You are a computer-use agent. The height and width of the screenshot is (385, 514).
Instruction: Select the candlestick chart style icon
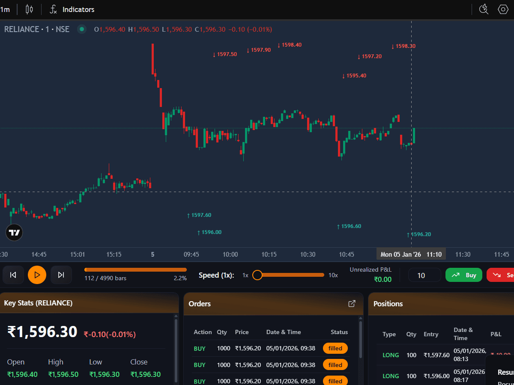[29, 9]
